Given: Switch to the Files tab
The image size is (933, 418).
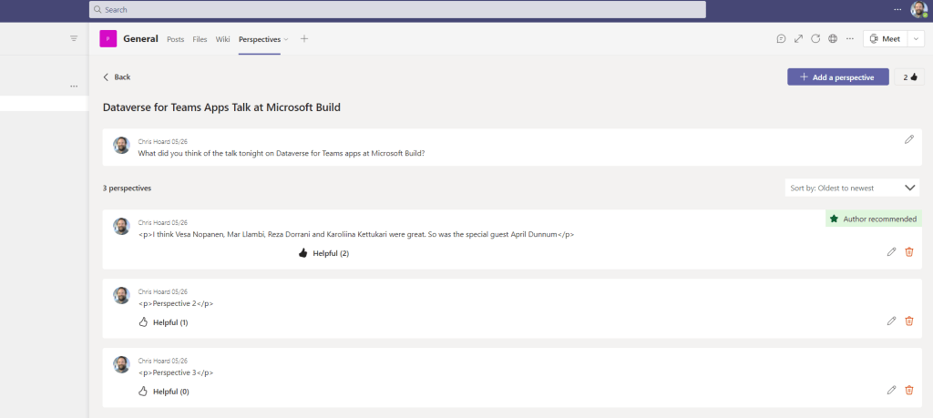Looking at the screenshot, I should pos(200,39).
